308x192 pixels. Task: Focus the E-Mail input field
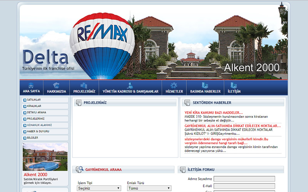tap(244, 186)
